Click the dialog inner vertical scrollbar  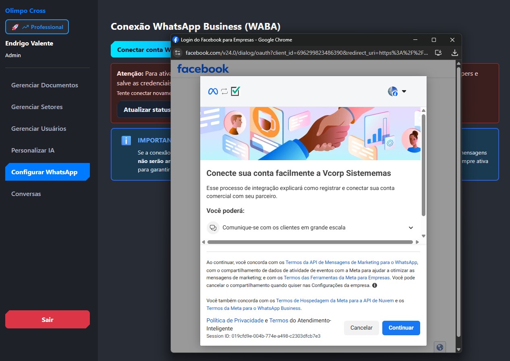(423, 165)
